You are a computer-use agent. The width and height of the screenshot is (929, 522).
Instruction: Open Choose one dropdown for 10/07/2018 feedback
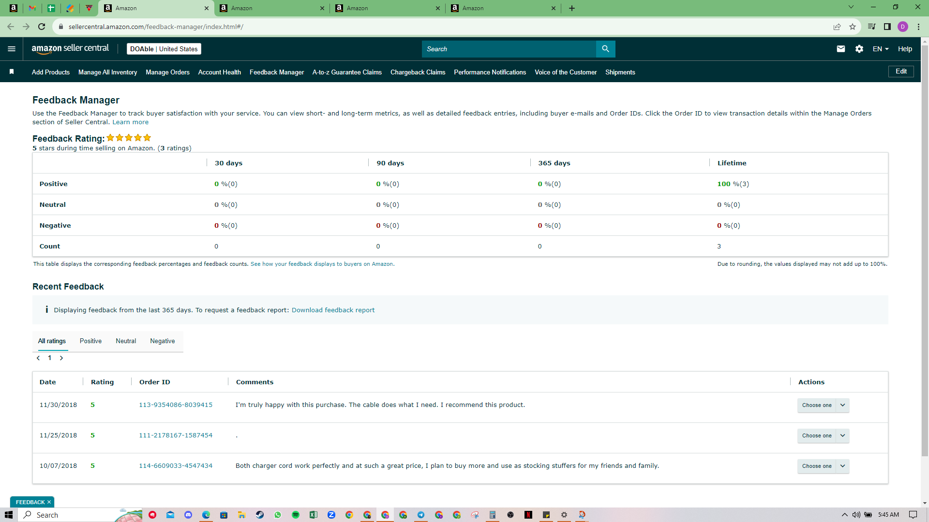(823, 466)
